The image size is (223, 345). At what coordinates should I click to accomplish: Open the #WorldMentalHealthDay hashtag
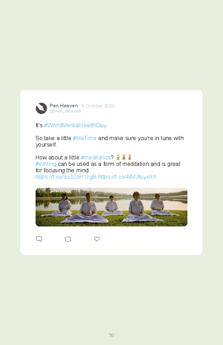[x=75, y=125]
